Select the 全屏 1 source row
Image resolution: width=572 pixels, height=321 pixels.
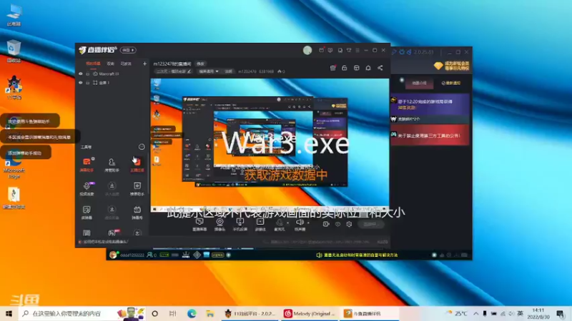[x=113, y=83]
